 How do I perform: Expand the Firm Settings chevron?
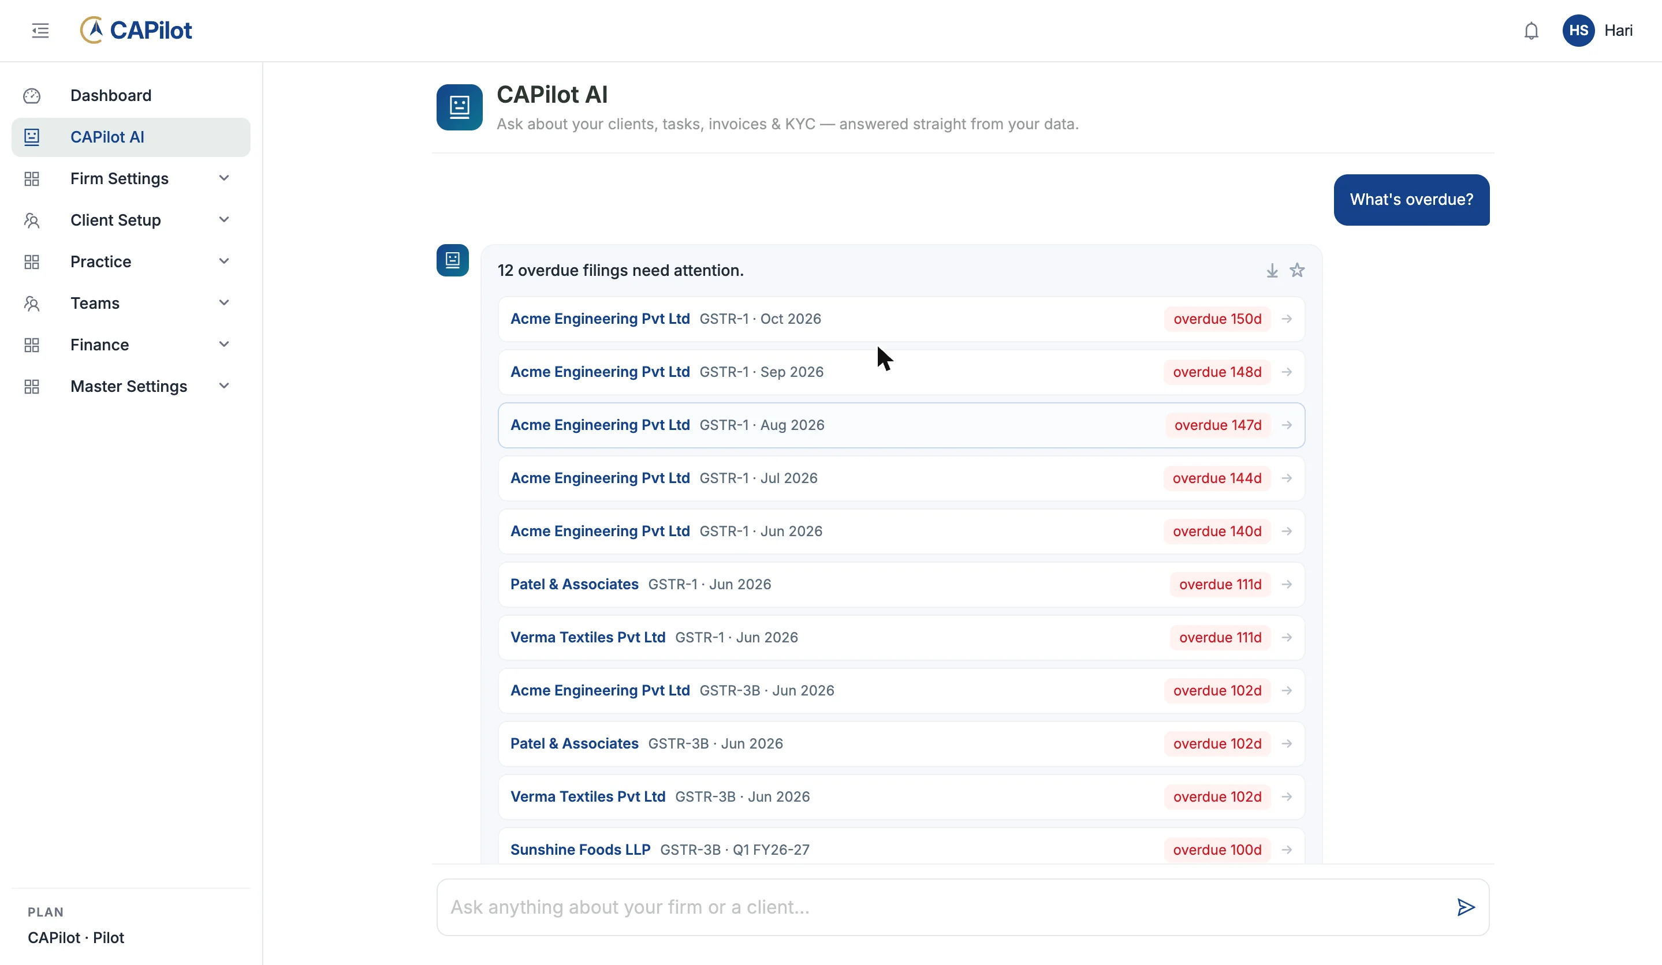(223, 178)
